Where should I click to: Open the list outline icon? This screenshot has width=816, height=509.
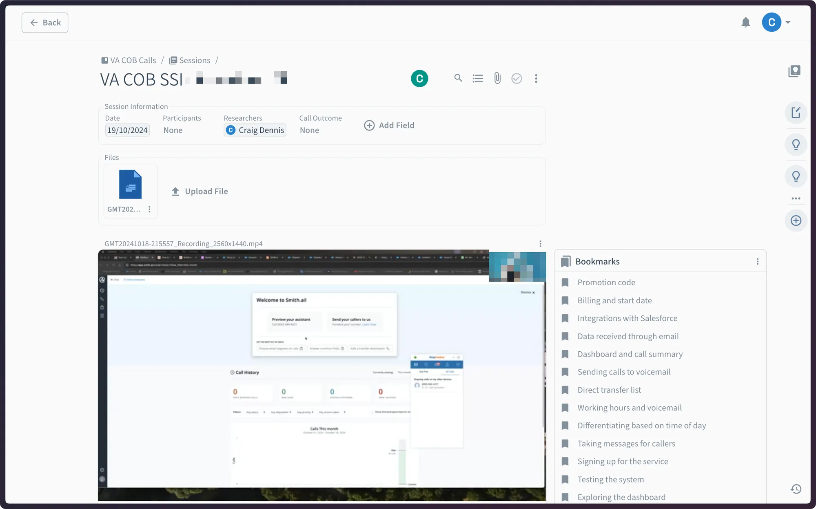[478, 78]
